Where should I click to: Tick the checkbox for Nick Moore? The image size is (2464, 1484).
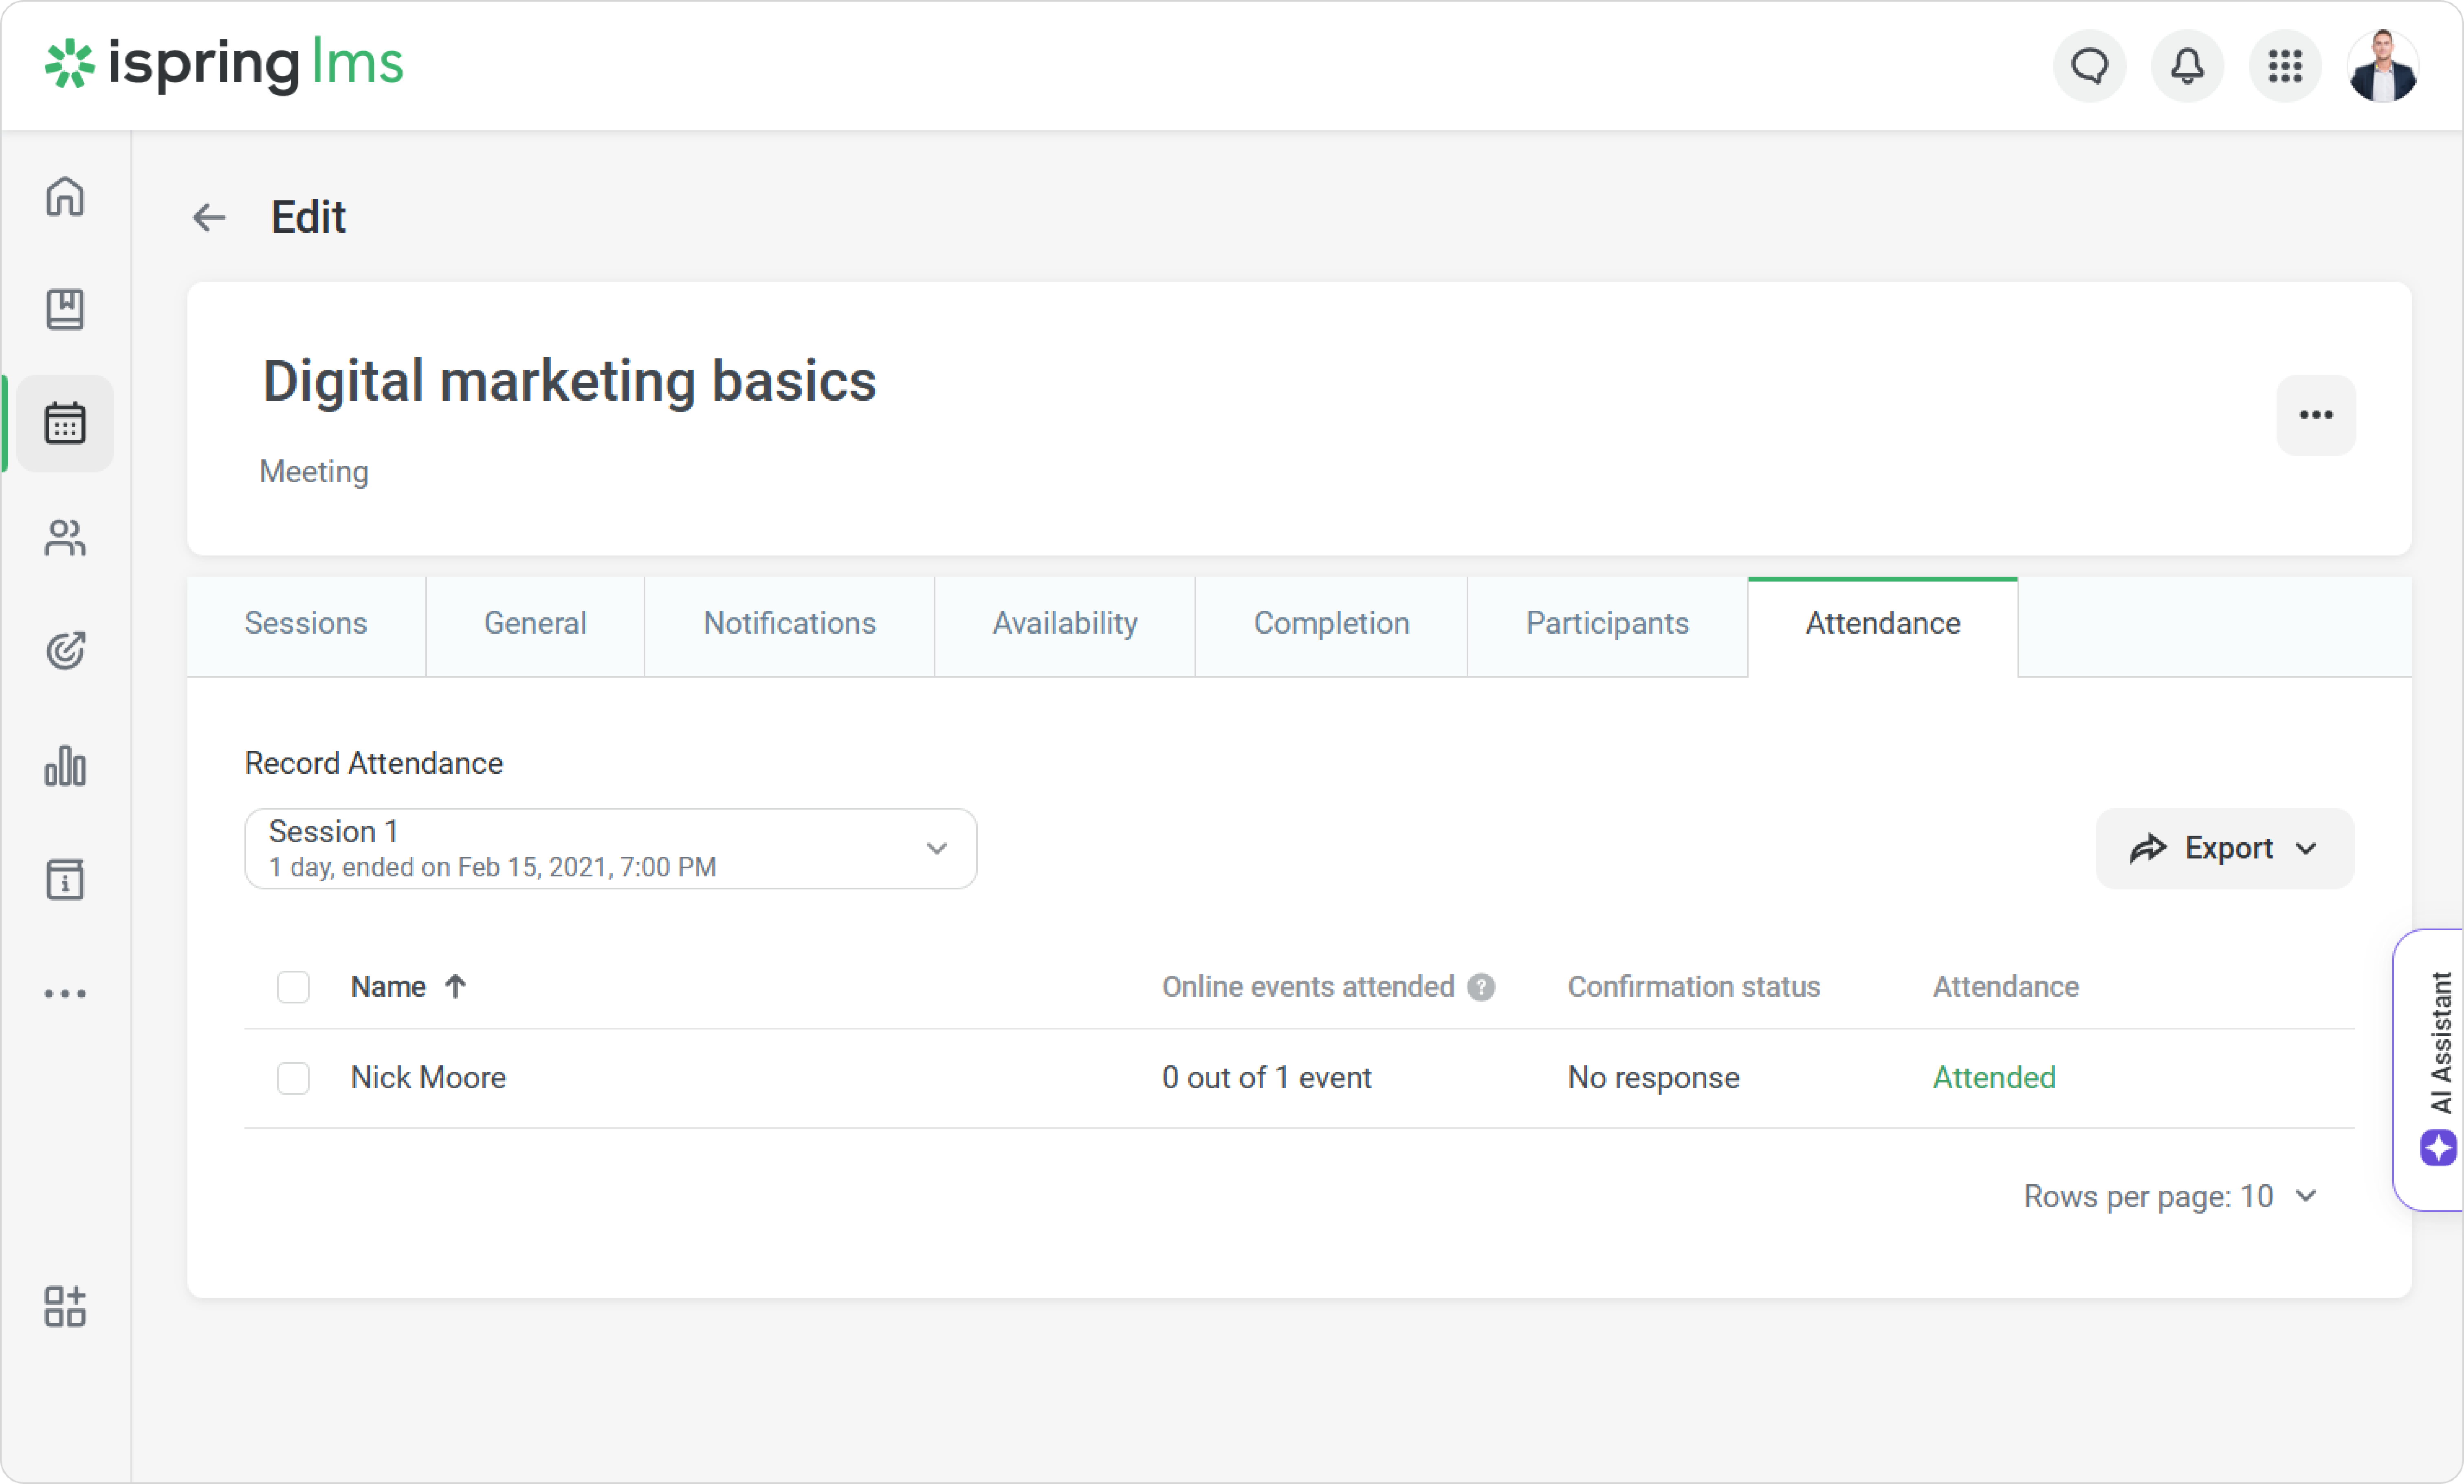293,1078
